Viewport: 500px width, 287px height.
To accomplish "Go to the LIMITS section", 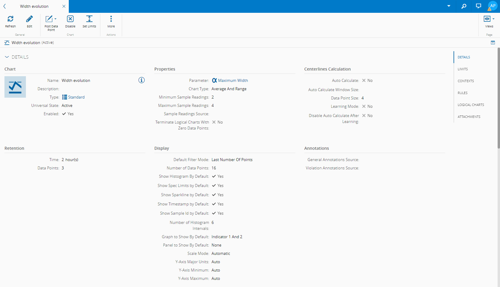I will 463,69.
